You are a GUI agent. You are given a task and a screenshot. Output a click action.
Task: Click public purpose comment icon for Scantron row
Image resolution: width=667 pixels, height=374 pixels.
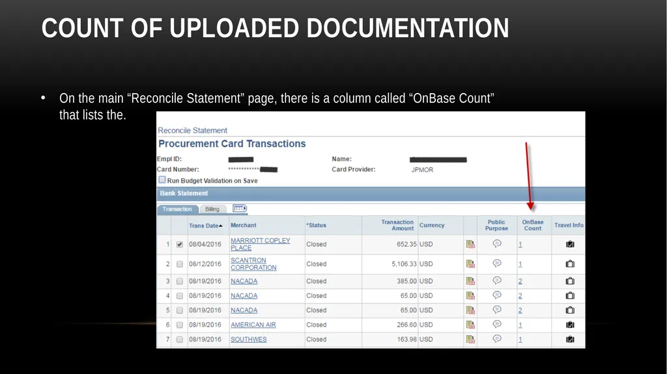click(497, 263)
